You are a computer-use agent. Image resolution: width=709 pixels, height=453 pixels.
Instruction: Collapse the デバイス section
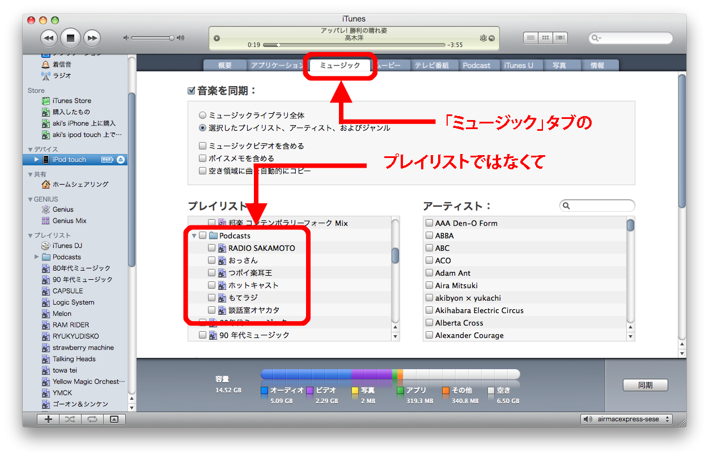tap(30, 149)
